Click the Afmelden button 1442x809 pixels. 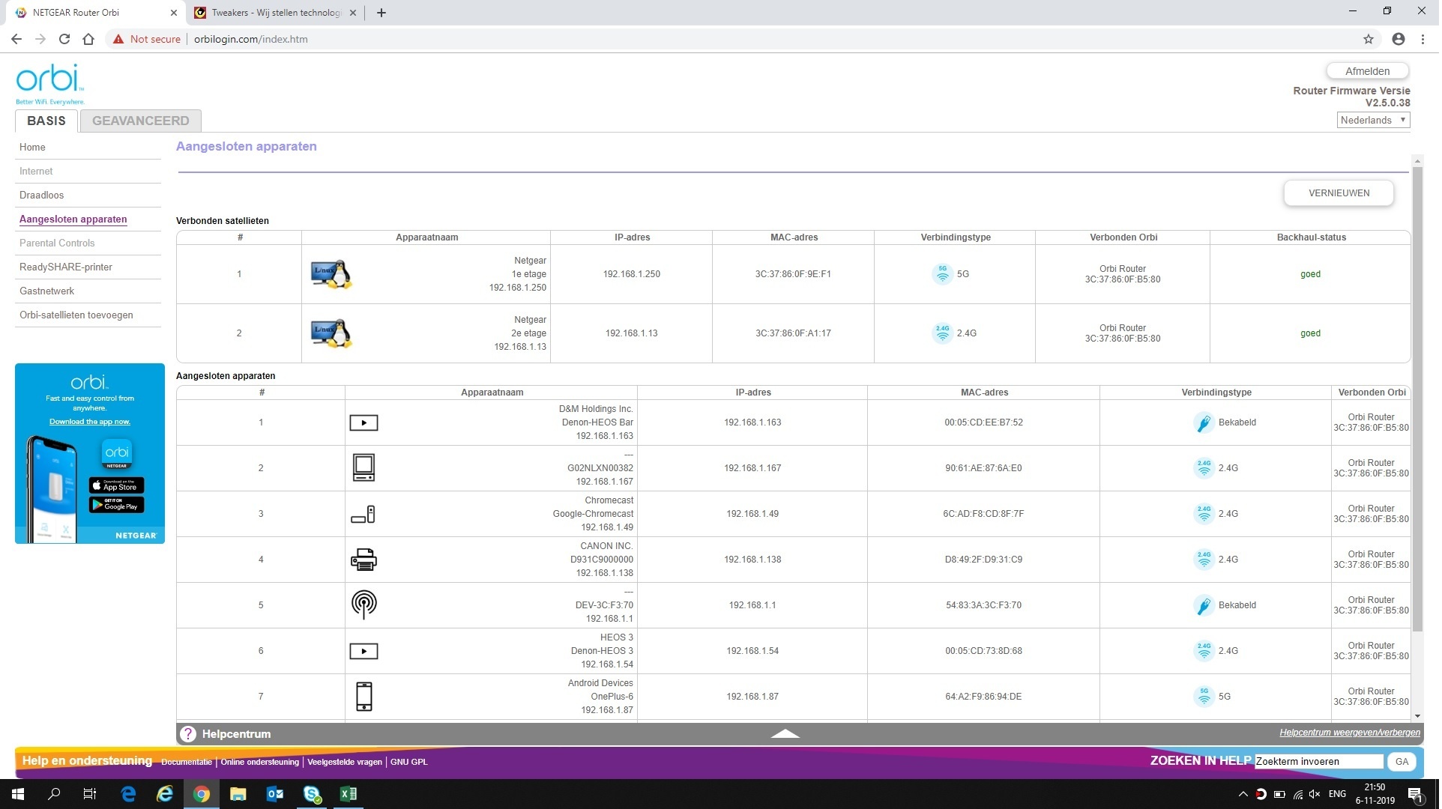pos(1367,71)
